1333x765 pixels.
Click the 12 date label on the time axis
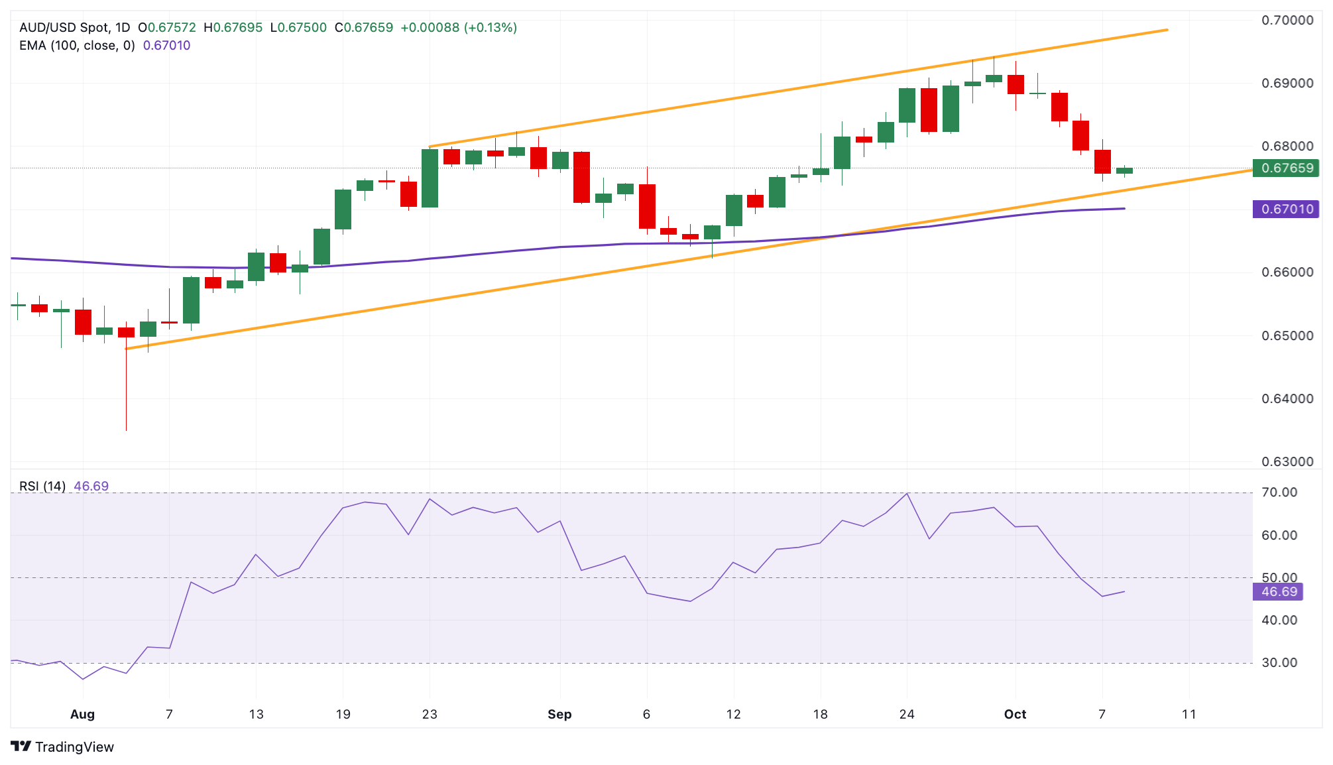[733, 715]
